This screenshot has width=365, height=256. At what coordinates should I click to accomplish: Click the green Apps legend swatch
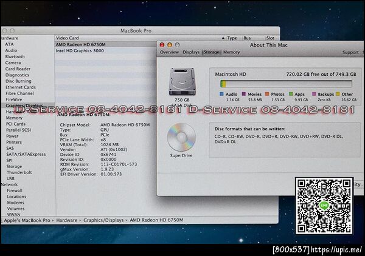[291, 94]
